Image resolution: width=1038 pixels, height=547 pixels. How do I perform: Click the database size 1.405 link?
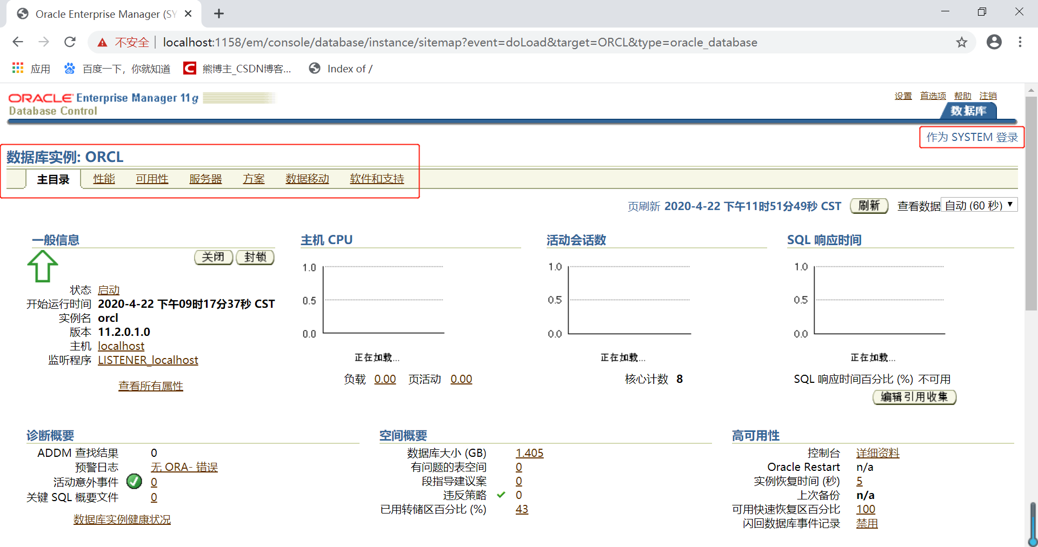[529, 453]
